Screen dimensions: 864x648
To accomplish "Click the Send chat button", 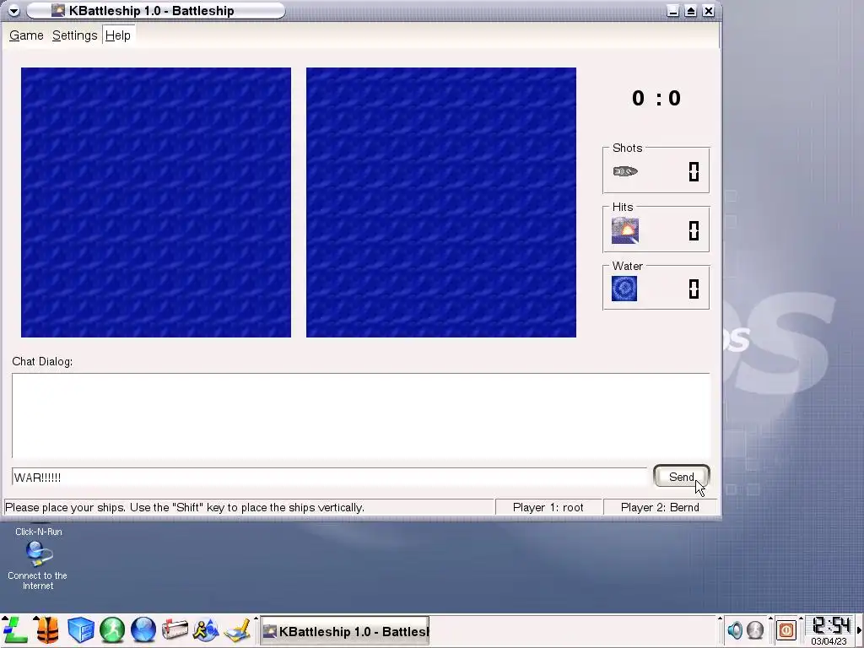I will click(681, 477).
